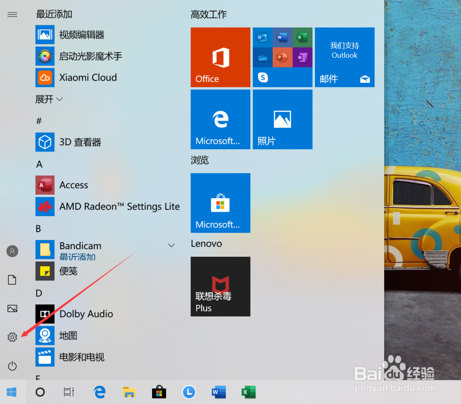Expand the Bandicam folder chevron
Viewport: 461px width, 404px height.
[x=171, y=245]
